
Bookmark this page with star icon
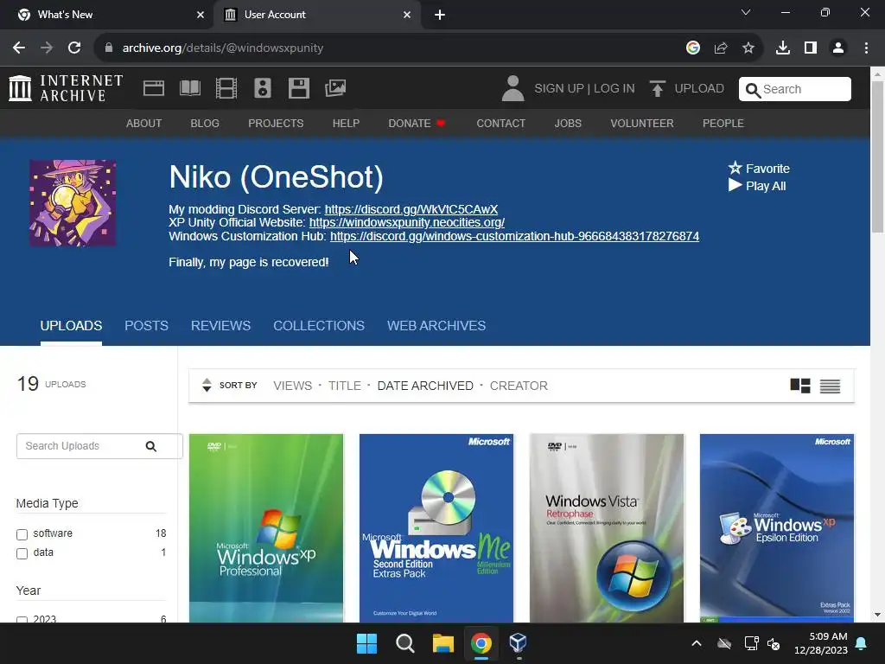[748, 48]
